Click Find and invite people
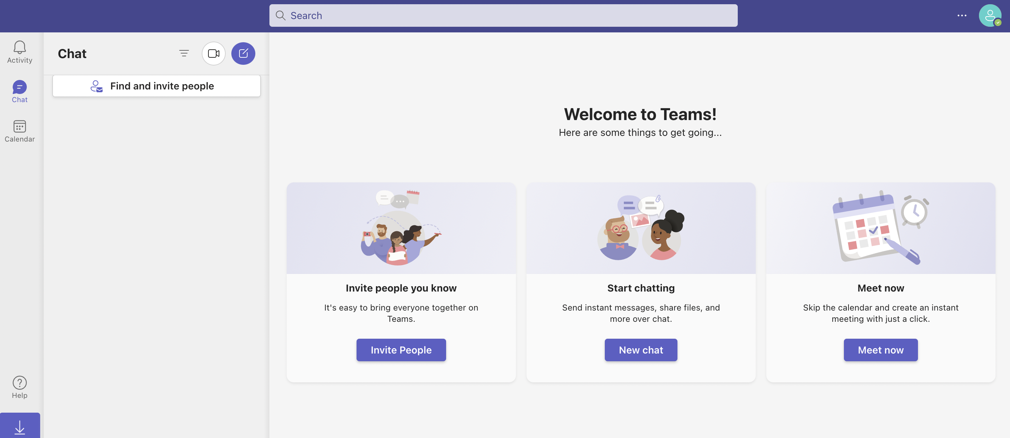This screenshot has width=1010, height=438. click(x=157, y=86)
